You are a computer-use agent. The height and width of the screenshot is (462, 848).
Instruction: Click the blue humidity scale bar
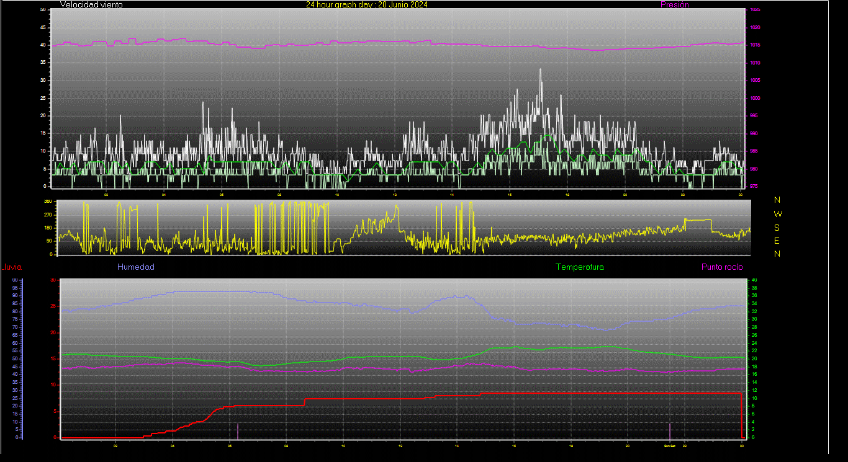point(22,359)
